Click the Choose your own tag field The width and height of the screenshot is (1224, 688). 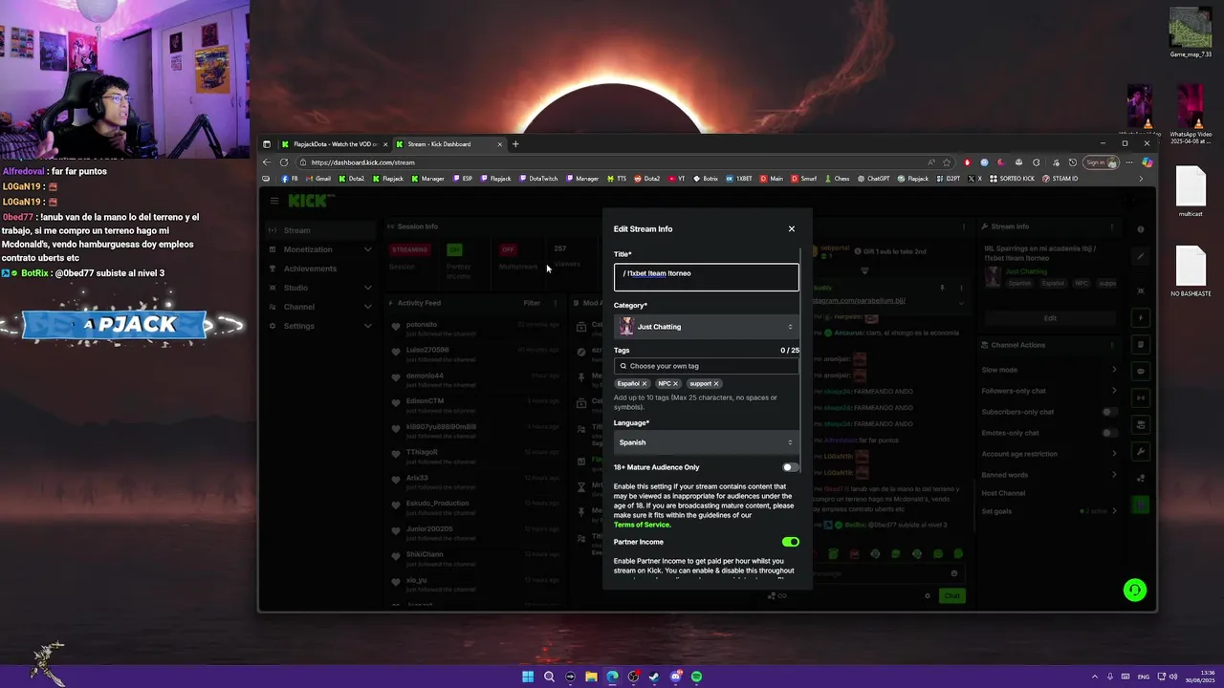point(706,366)
